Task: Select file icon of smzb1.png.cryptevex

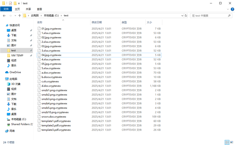Action: tap(39, 90)
